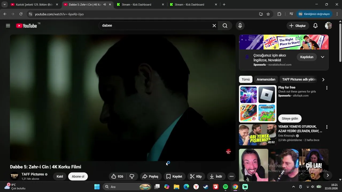This screenshot has width=342, height=192.
Task: Join the channel with Katıl
Action: coord(60,177)
